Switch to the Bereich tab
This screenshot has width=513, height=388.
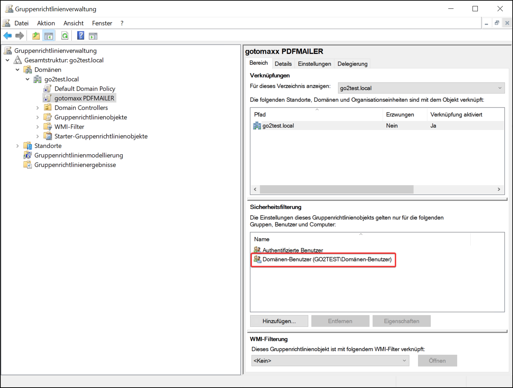coord(259,63)
